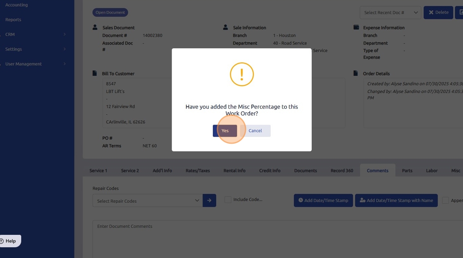Toggle the Include Code checkbox
463x258 pixels.
[228, 200]
